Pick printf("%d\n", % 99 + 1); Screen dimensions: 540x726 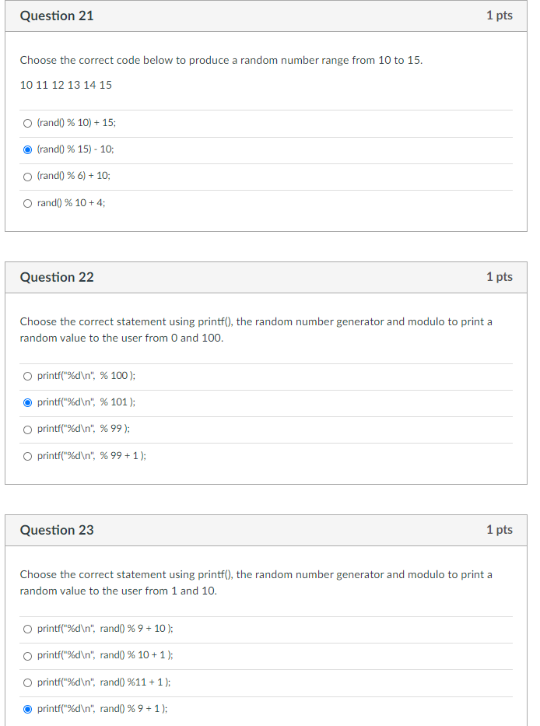28,455
